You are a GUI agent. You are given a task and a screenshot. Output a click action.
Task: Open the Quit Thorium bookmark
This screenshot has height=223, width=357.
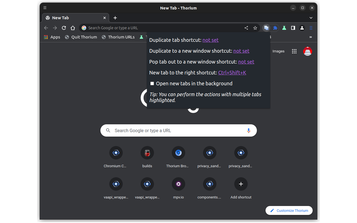click(81, 37)
